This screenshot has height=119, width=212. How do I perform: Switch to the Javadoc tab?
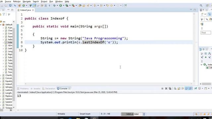35,89
